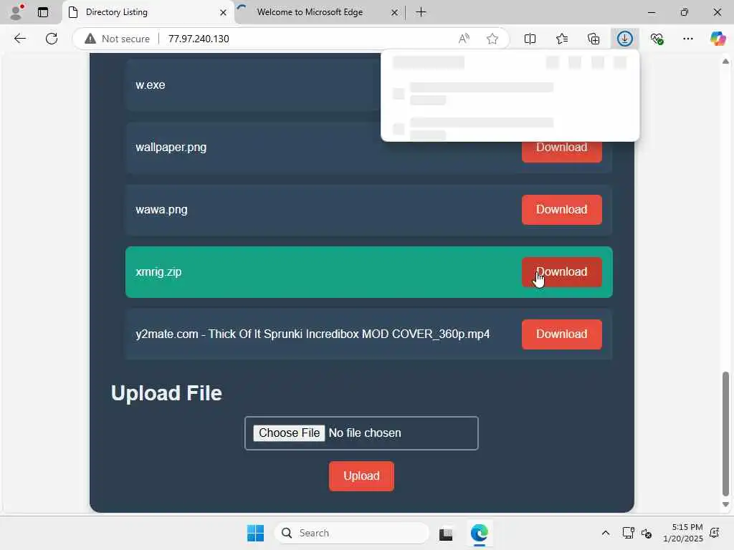
Task: Select the w.exe file name
Action: click(x=151, y=85)
